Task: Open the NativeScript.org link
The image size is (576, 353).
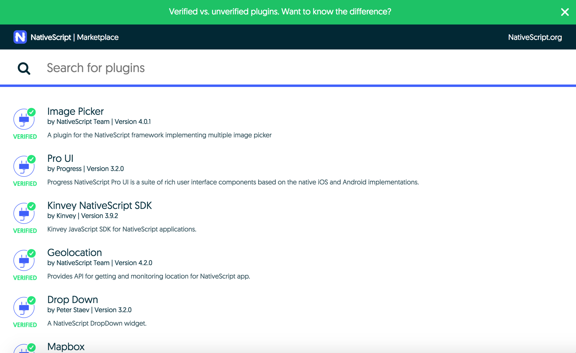Action: click(x=535, y=37)
